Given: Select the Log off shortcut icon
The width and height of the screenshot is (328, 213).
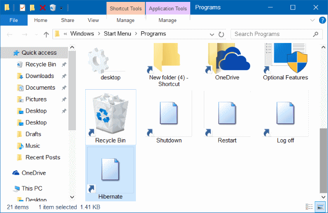Looking at the screenshot, I should pos(285,113).
